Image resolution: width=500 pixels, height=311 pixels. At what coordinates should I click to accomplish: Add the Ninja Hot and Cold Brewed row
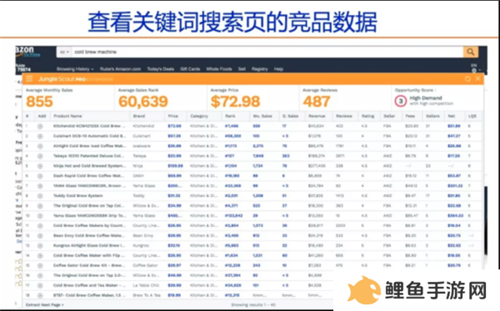pyautogui.click(x=40, y=166)
